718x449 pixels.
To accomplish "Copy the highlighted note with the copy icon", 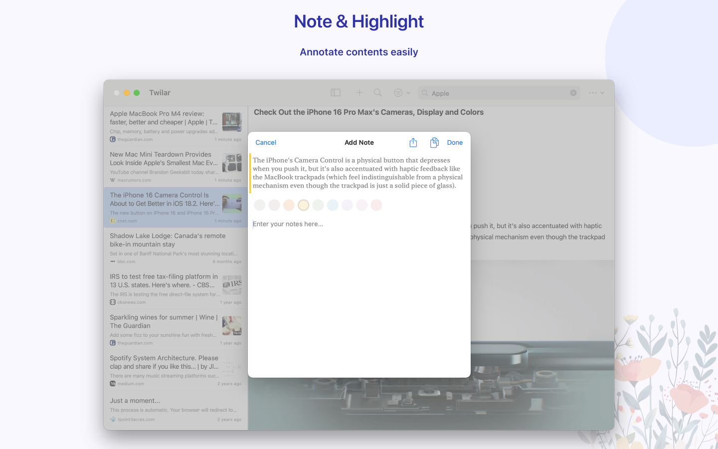I will [434, 143].
